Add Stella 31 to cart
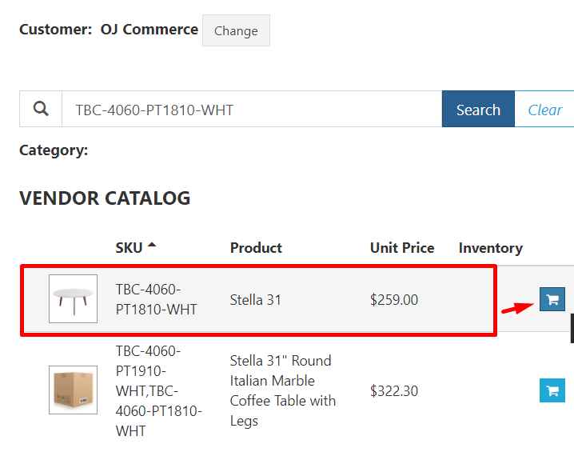Screen dimensions: 574x460 click(x=552, y=299)
